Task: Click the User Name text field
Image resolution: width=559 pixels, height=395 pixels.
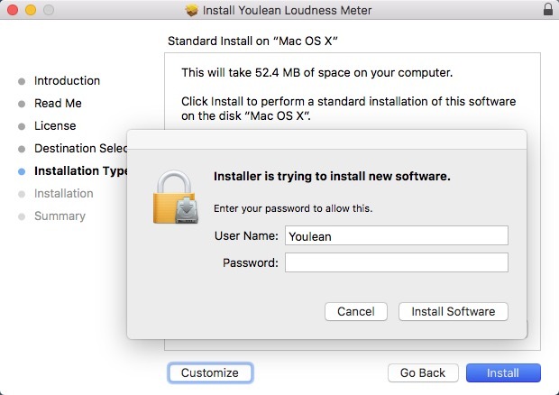Action: [x=397, y=236]
